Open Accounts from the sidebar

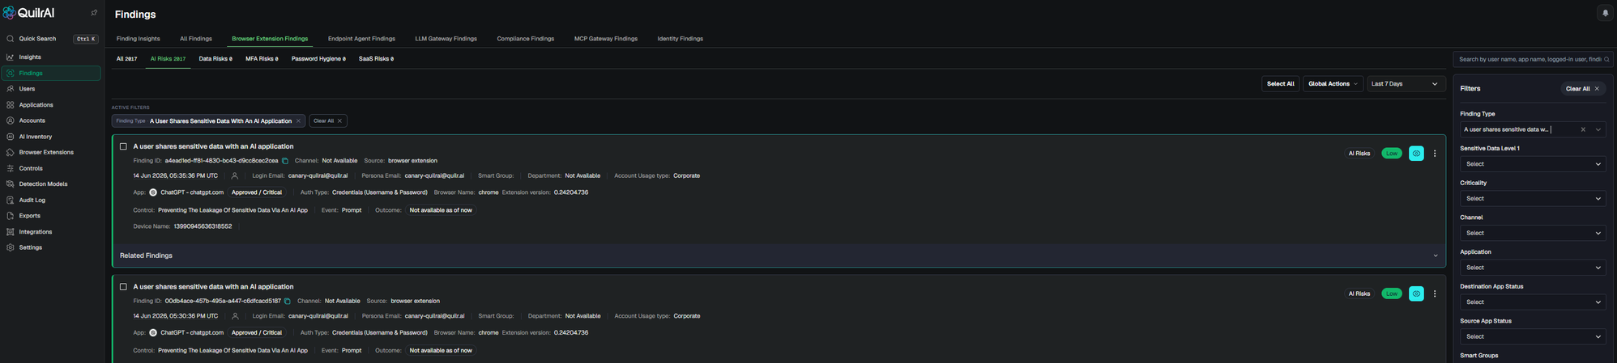(32, 120)
